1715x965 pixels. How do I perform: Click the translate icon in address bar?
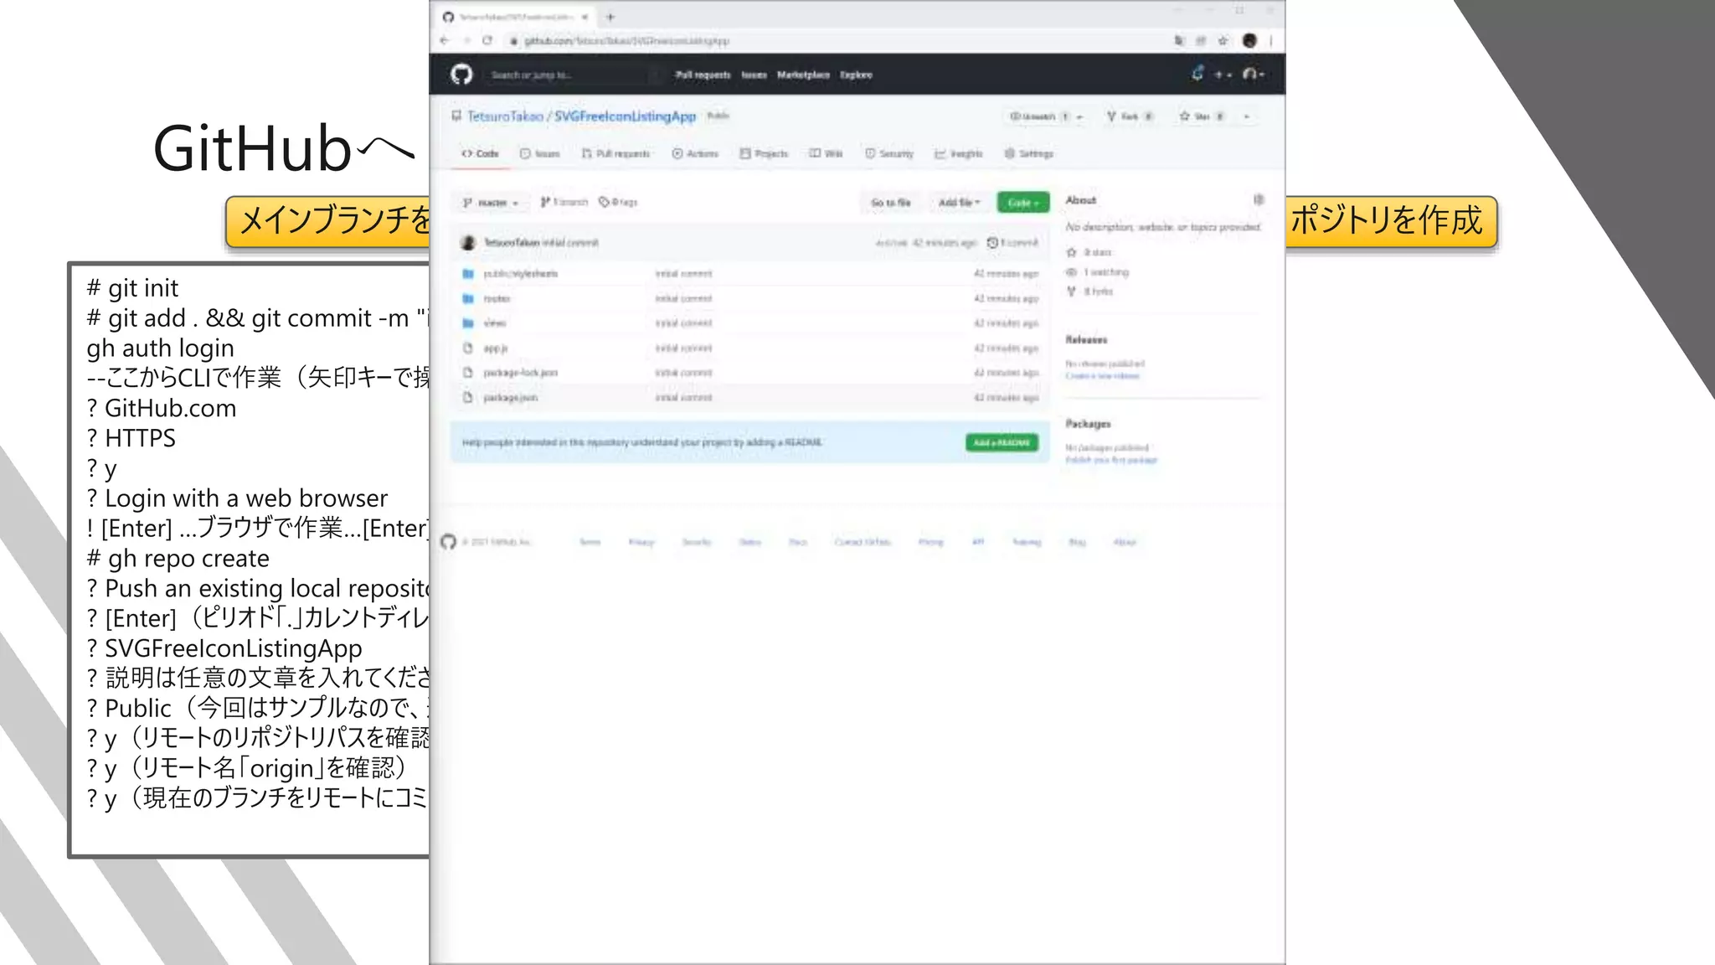[1179, 40]
